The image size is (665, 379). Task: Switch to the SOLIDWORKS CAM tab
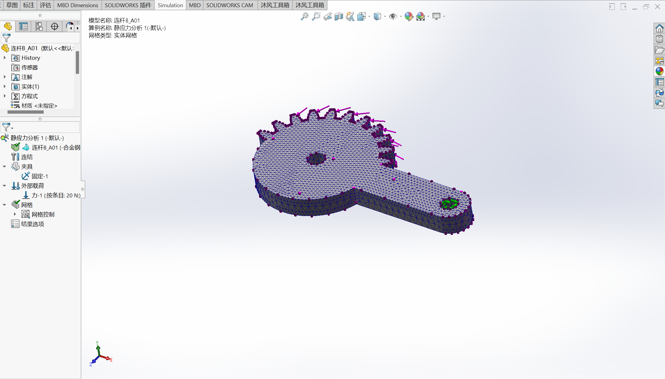[x=230, y=5]
